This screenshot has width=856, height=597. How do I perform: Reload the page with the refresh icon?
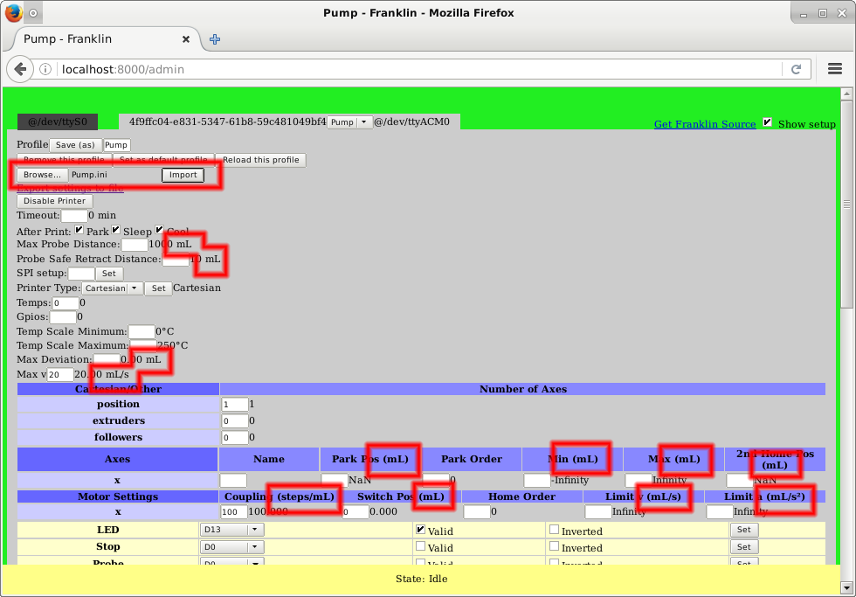tap(796, 69)
